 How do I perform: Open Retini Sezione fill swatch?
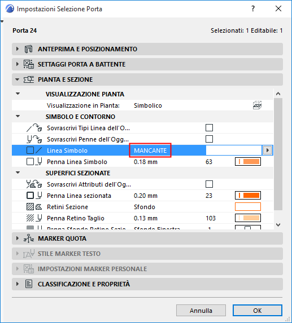[x=248, y=207]
